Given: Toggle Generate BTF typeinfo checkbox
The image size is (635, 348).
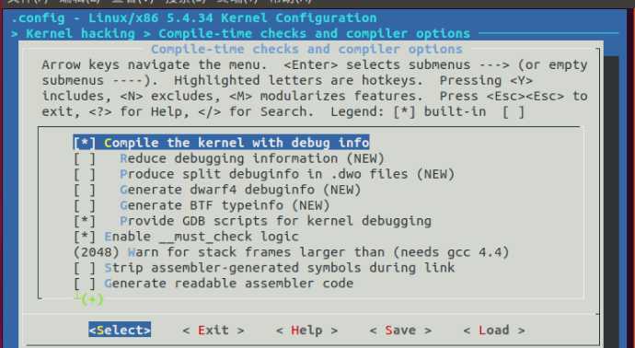Looking at the screenshot, I should [202, 205].
